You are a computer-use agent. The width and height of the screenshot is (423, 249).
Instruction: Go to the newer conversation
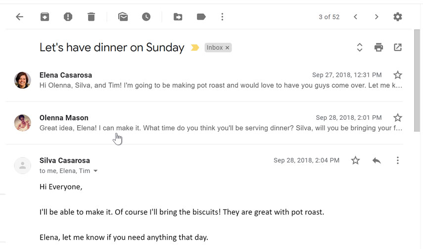[x=355, y=17]
